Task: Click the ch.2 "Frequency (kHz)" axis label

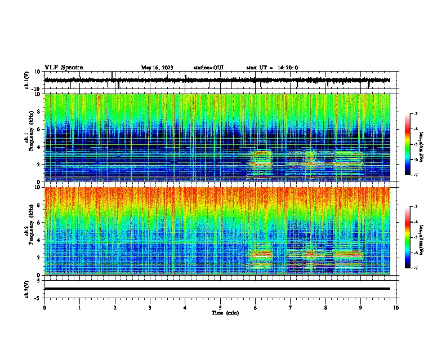Action: pyautogui.click(x=31, y=224)
